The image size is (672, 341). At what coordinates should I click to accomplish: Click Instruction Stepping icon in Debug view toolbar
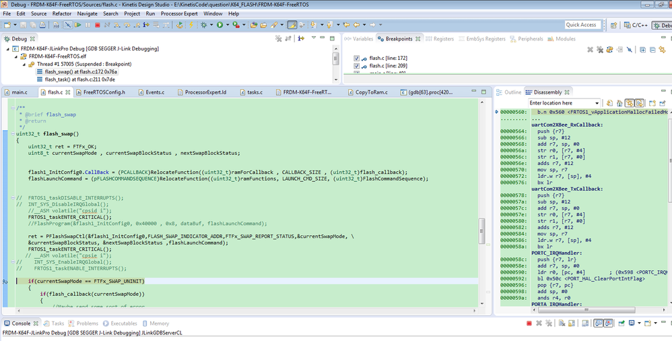(x=301, y=38)
